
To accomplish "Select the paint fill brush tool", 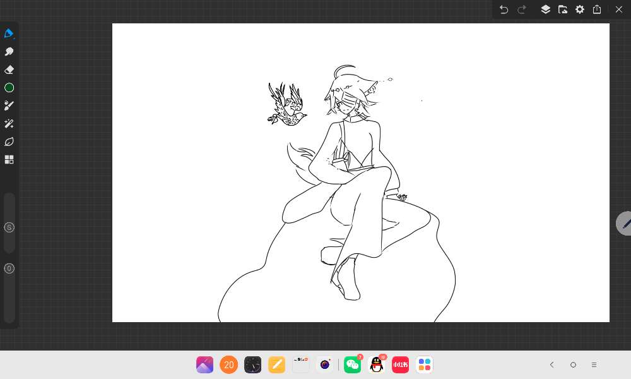I will tap(9, 105).
